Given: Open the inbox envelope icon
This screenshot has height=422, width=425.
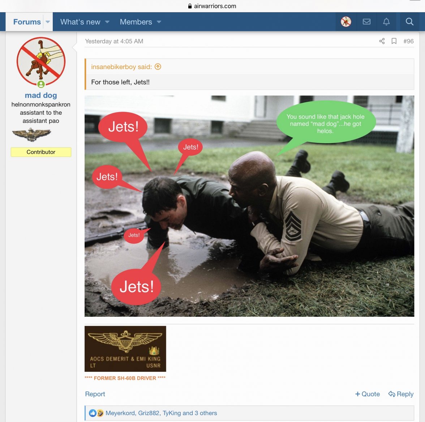Looking at the screenshot, I should coord(366,22).
